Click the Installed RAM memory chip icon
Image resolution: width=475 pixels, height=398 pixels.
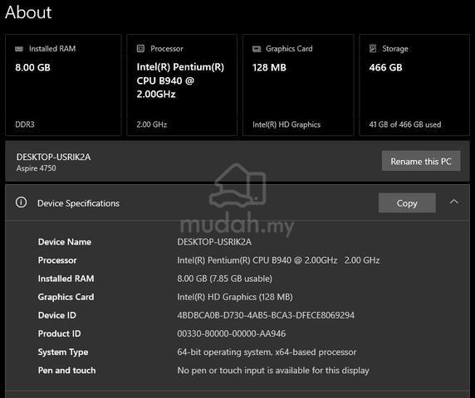tap(19, 49)
